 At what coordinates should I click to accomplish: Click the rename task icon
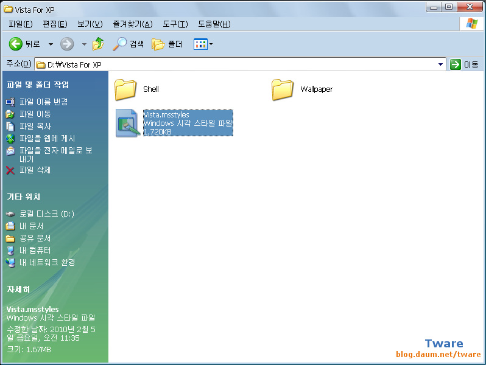click(x=10, y=102)
